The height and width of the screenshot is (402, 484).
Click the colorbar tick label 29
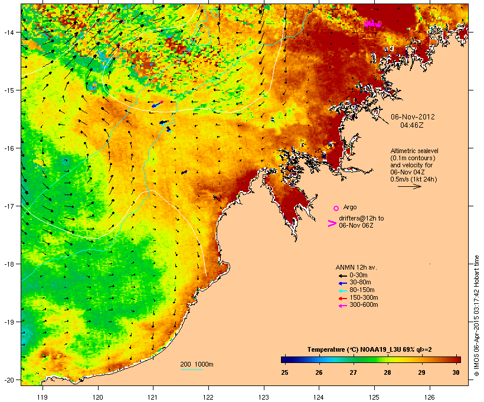(x=421, y=372)
